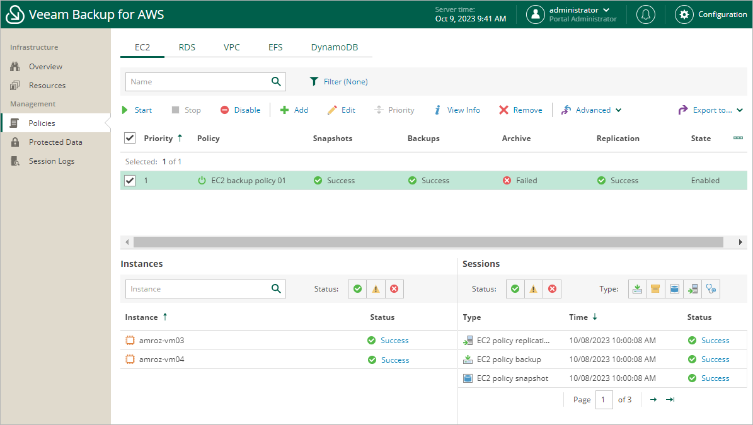
Task: Filter instances by failed status
Action: [394, 289]
